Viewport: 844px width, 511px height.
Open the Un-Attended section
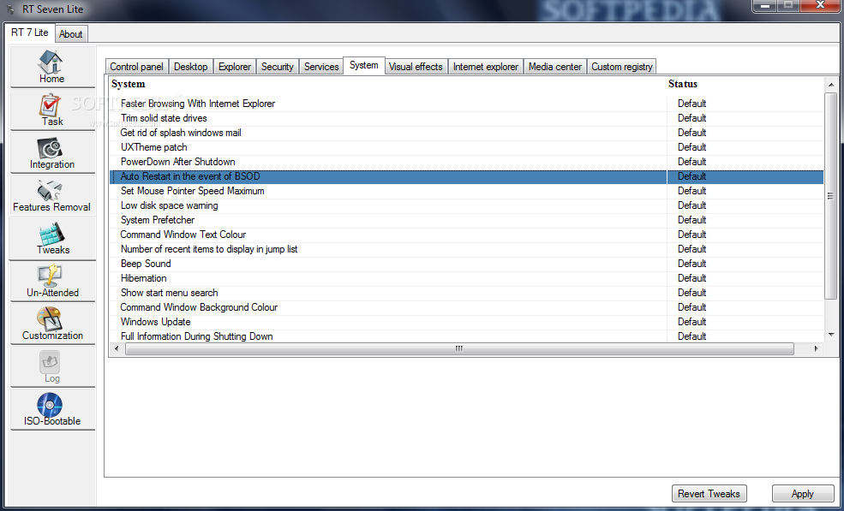pyautogui.click(x=52, y=281)
